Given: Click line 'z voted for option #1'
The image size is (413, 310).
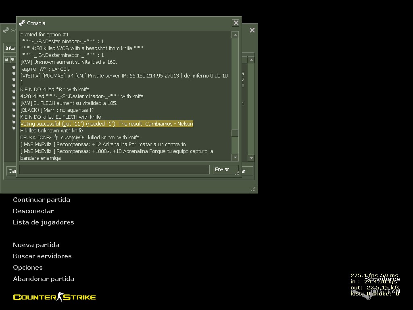Looking at the screenshot, I should click(x=44, y=35).
